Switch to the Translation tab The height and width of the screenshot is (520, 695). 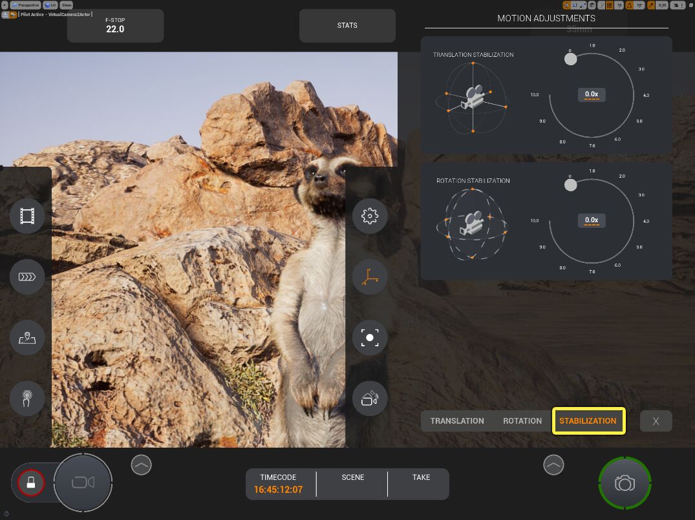[x=457, y=421]
